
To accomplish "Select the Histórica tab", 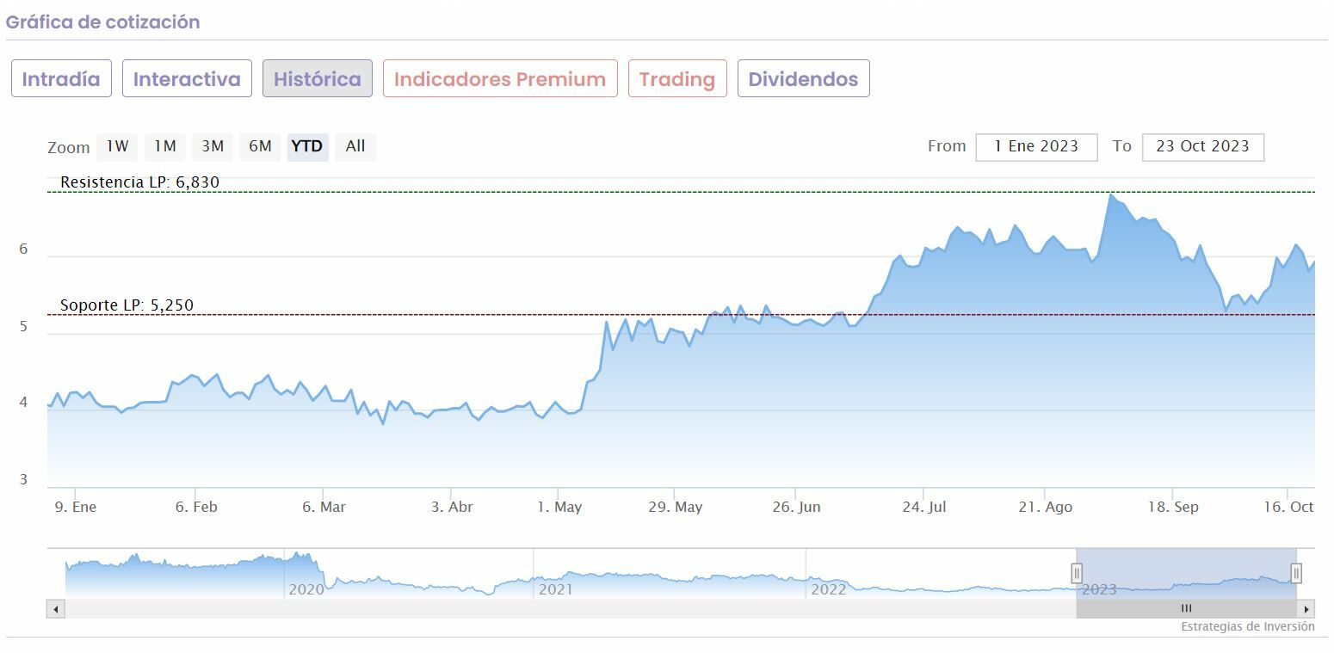I will (x=318, y=79).
